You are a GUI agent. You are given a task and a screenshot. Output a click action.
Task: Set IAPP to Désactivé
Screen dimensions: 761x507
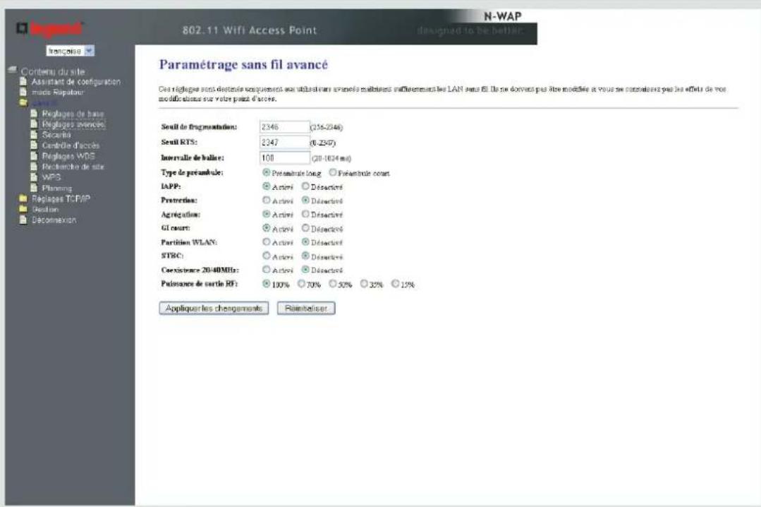click(x=305, y=186)
